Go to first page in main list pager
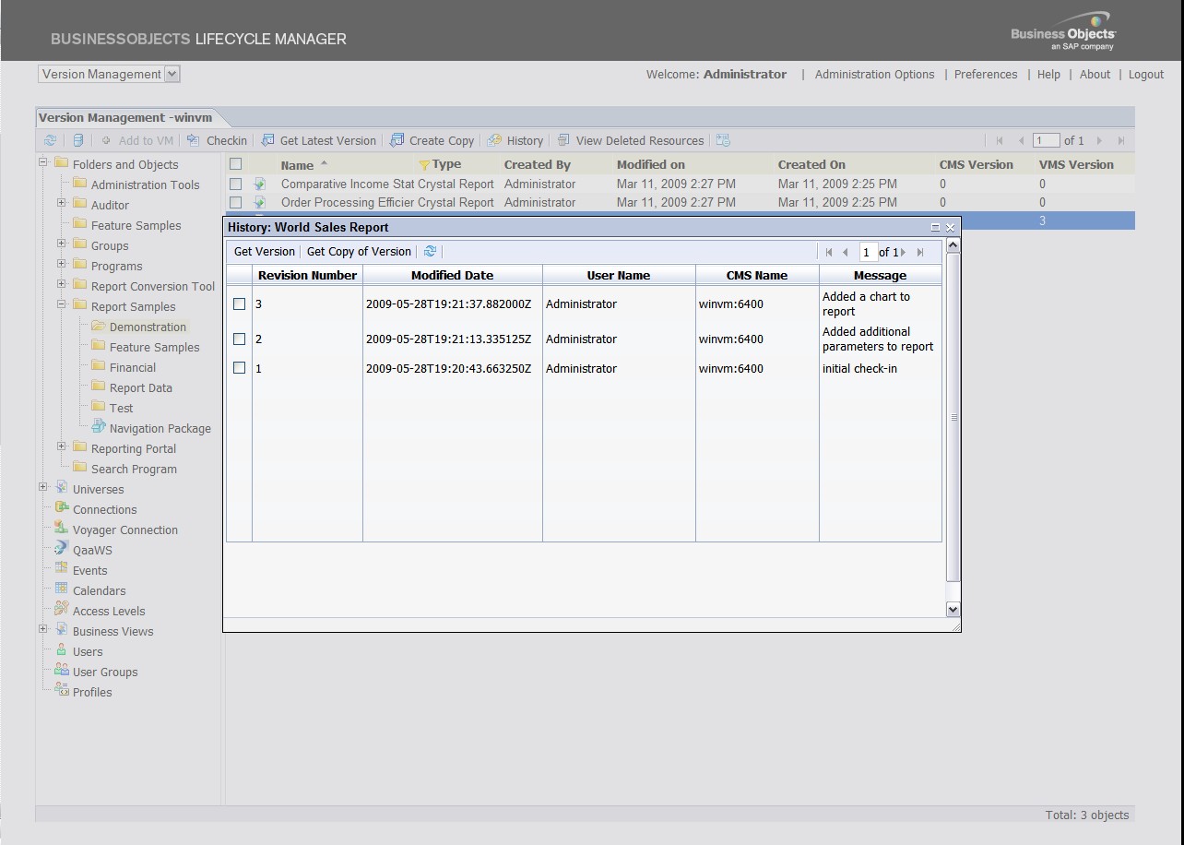1184x845 pixels. click(x=1000, y=140)
